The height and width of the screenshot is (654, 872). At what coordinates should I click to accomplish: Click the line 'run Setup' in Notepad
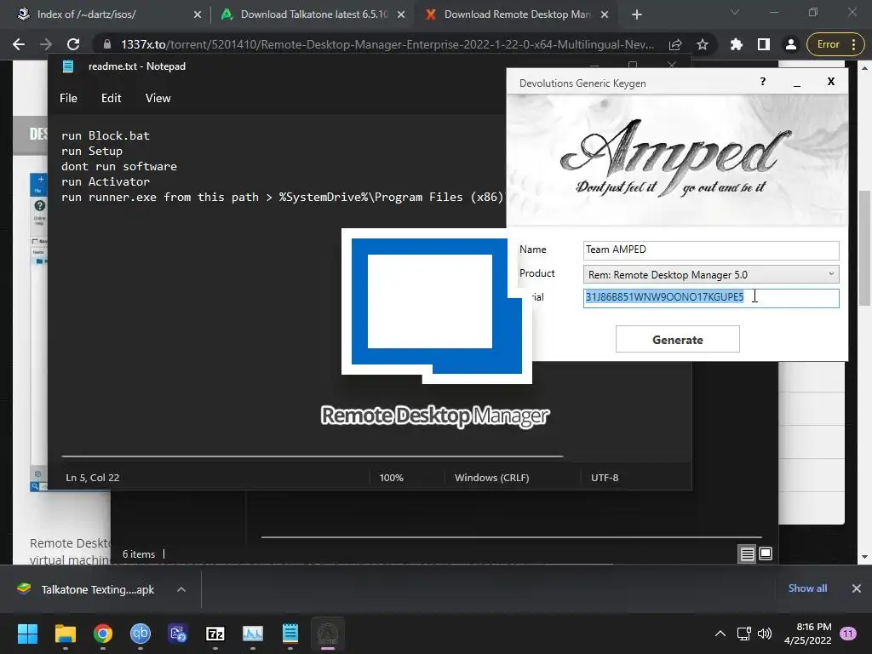click(92, 152)
